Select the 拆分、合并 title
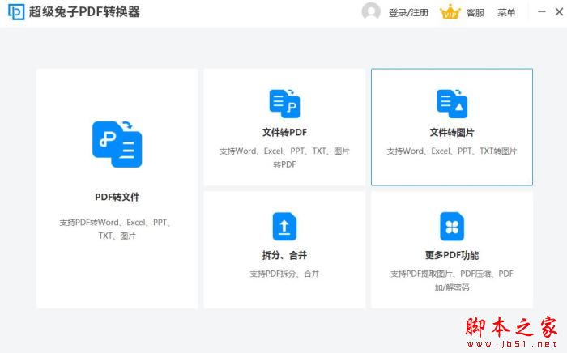This screenshot has height=353, width=567. pyautogui.click(x=284, y=255)
